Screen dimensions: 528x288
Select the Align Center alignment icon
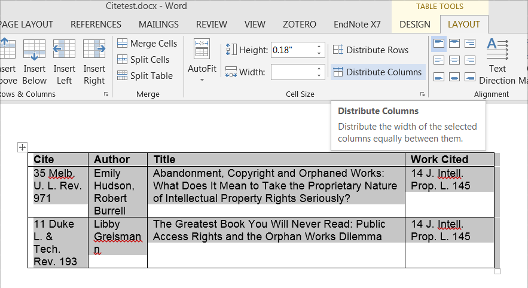(x=454, y=60)
